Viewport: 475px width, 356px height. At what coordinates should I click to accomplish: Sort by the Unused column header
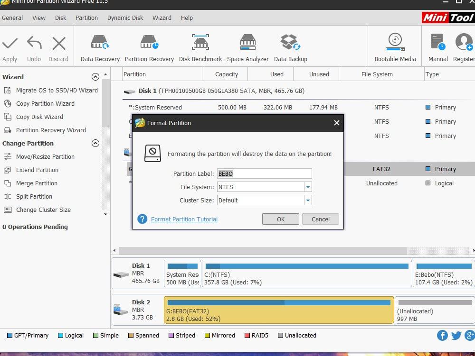pyautogui.click(x=319, y=74)
